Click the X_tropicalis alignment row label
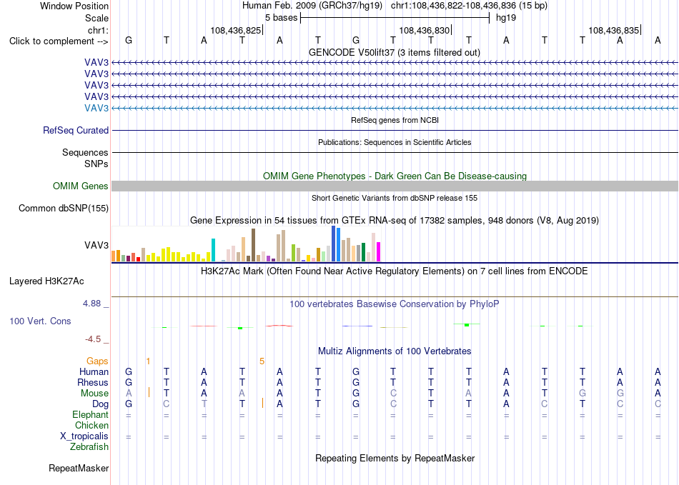 point(84,436)
